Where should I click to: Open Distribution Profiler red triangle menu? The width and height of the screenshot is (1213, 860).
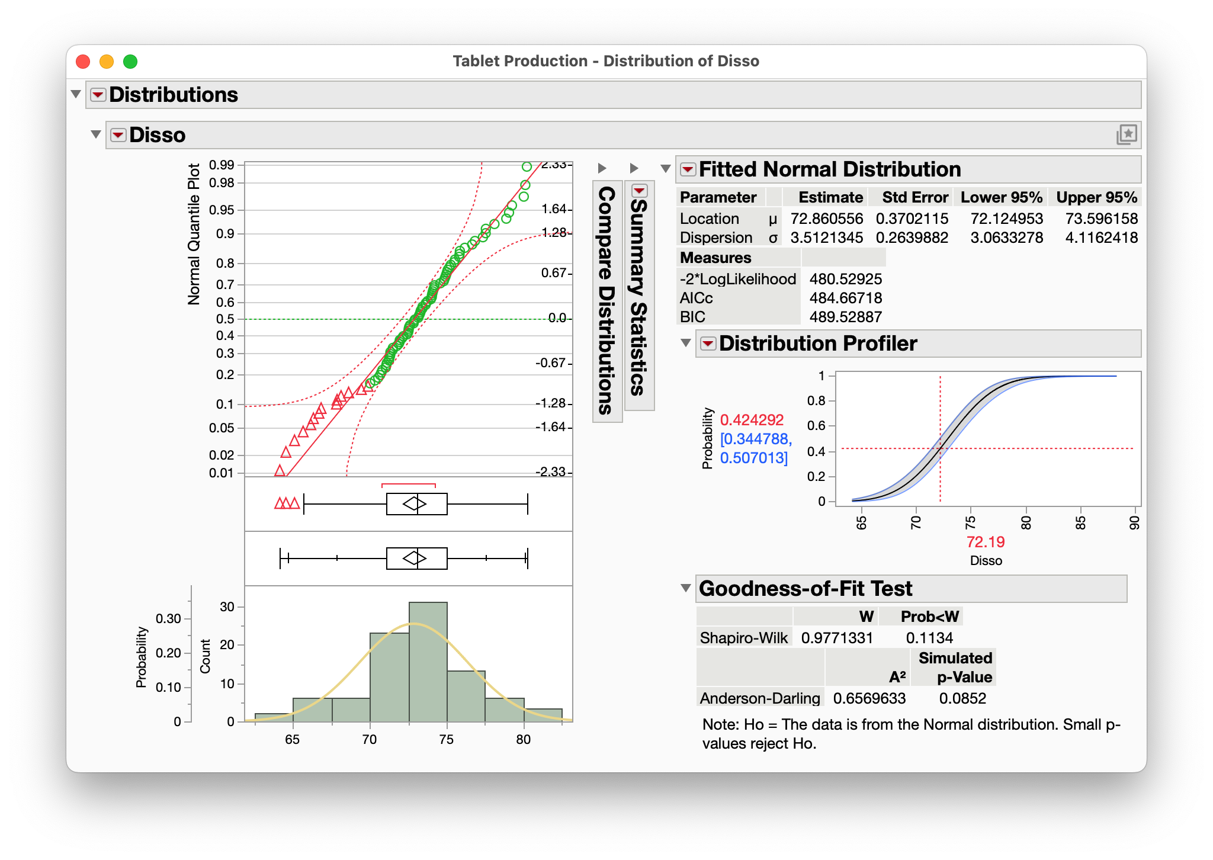(x=708, y=344)
